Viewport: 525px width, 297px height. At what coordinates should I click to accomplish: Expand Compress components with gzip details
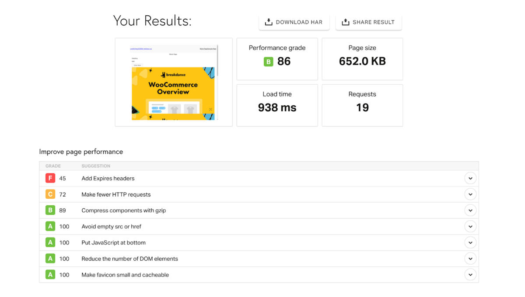click(x=470, y=211)
